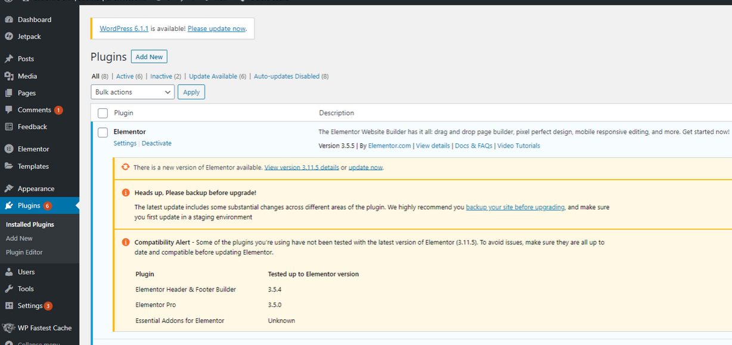Open Installed Plugins submenu item
This screenshot has height=345, width=732.
(x=30, y=224)
